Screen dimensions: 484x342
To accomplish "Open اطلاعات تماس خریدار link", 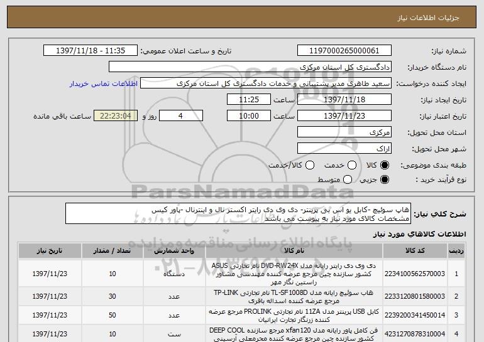I will click(104, 83).
